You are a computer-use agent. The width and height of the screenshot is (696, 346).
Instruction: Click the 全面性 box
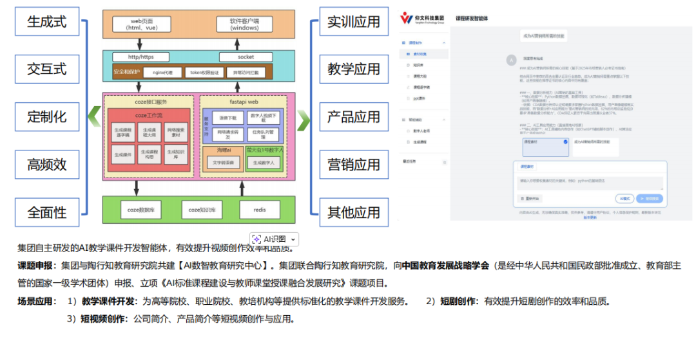47,213
